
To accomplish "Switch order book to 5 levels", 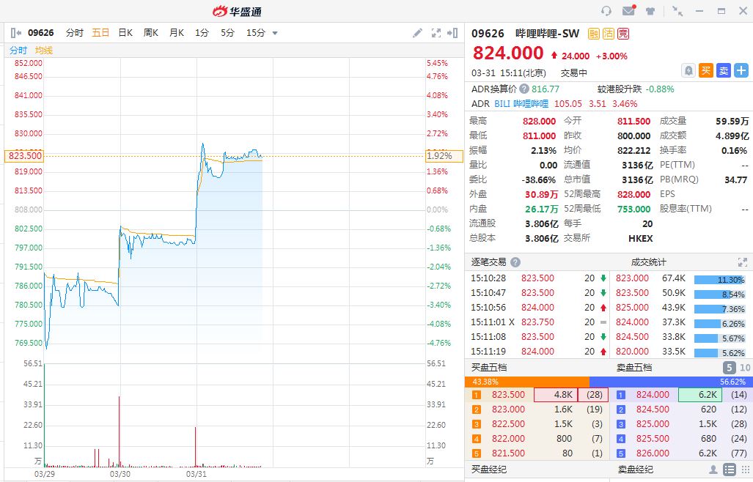I will point(730,368).
